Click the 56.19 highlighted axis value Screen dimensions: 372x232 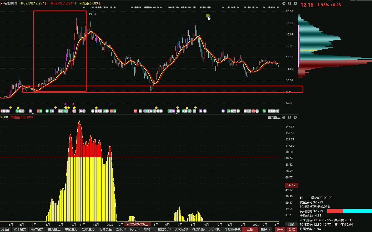click(291, 185)
